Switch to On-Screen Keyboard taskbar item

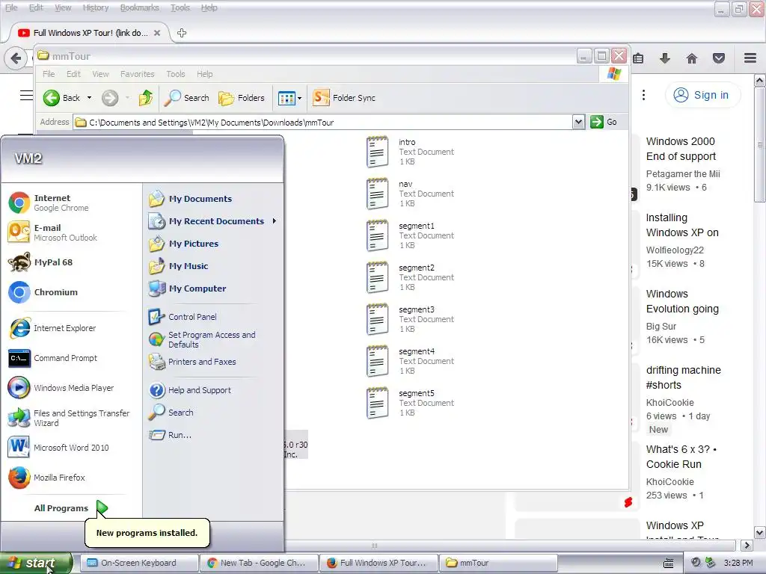pyautogui.click(x=139, y=563)
